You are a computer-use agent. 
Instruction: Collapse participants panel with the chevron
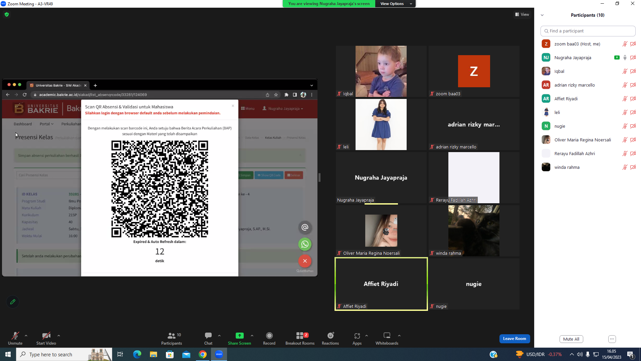(x=542, y=15)
